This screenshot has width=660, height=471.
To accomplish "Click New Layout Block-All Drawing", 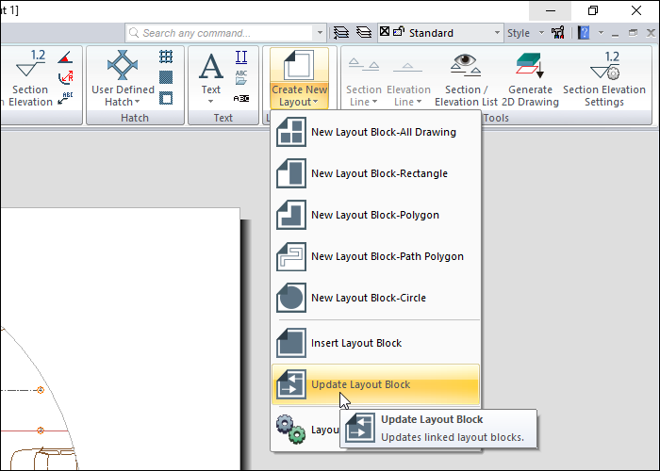I will point(383,132).
